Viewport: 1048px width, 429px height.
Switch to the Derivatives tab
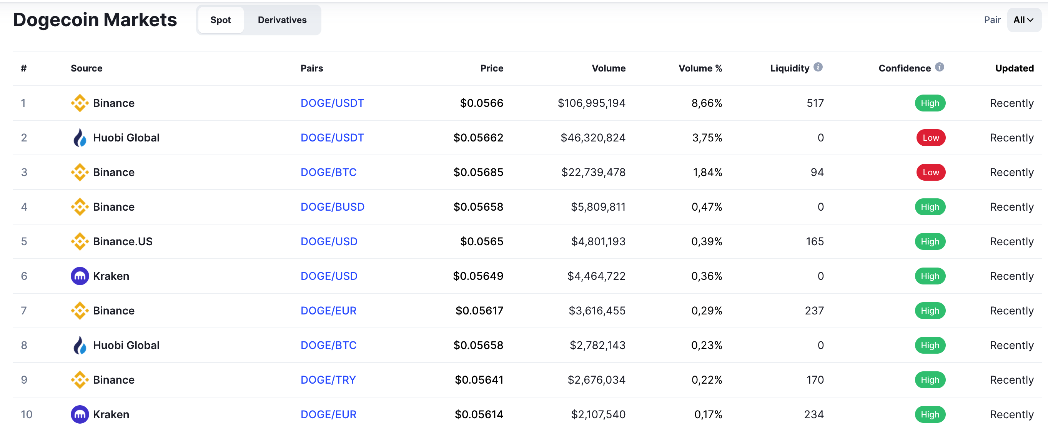pos(282,20)
